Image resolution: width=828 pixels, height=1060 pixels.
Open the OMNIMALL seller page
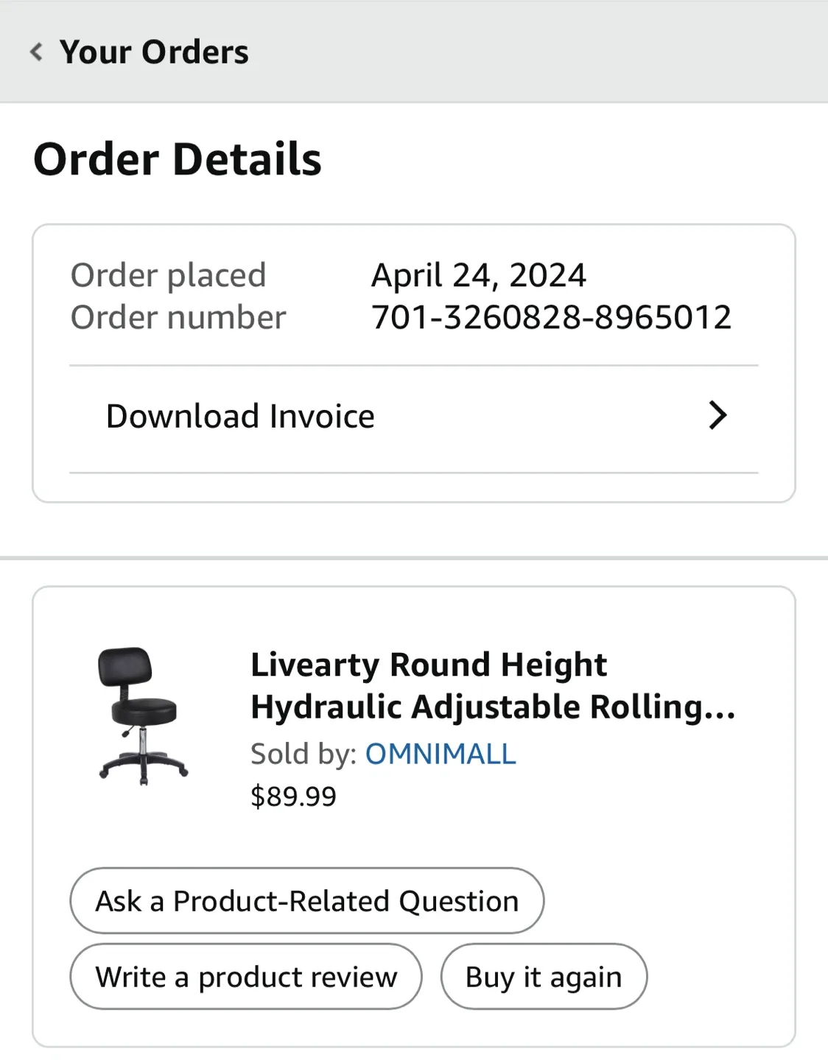(x=440, y=754)
